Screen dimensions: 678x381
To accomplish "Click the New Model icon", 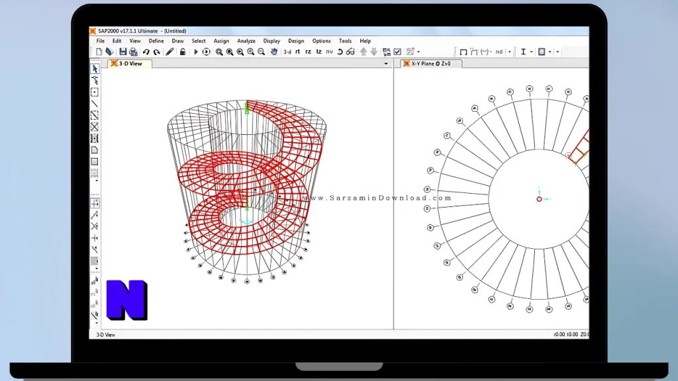I will pos(99,52).
